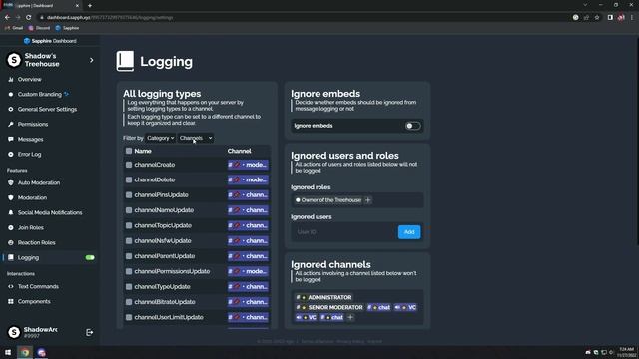639x359 pixels.
Task: Open channel selector for channelTypeUpdate
Action: coord(248,287)
